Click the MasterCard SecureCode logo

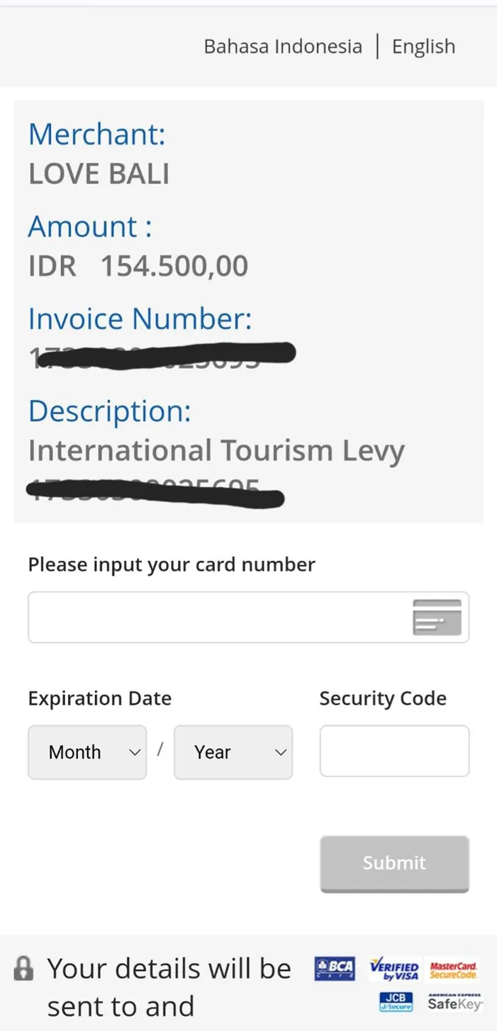pyautogui.click(x=454, y=969)
